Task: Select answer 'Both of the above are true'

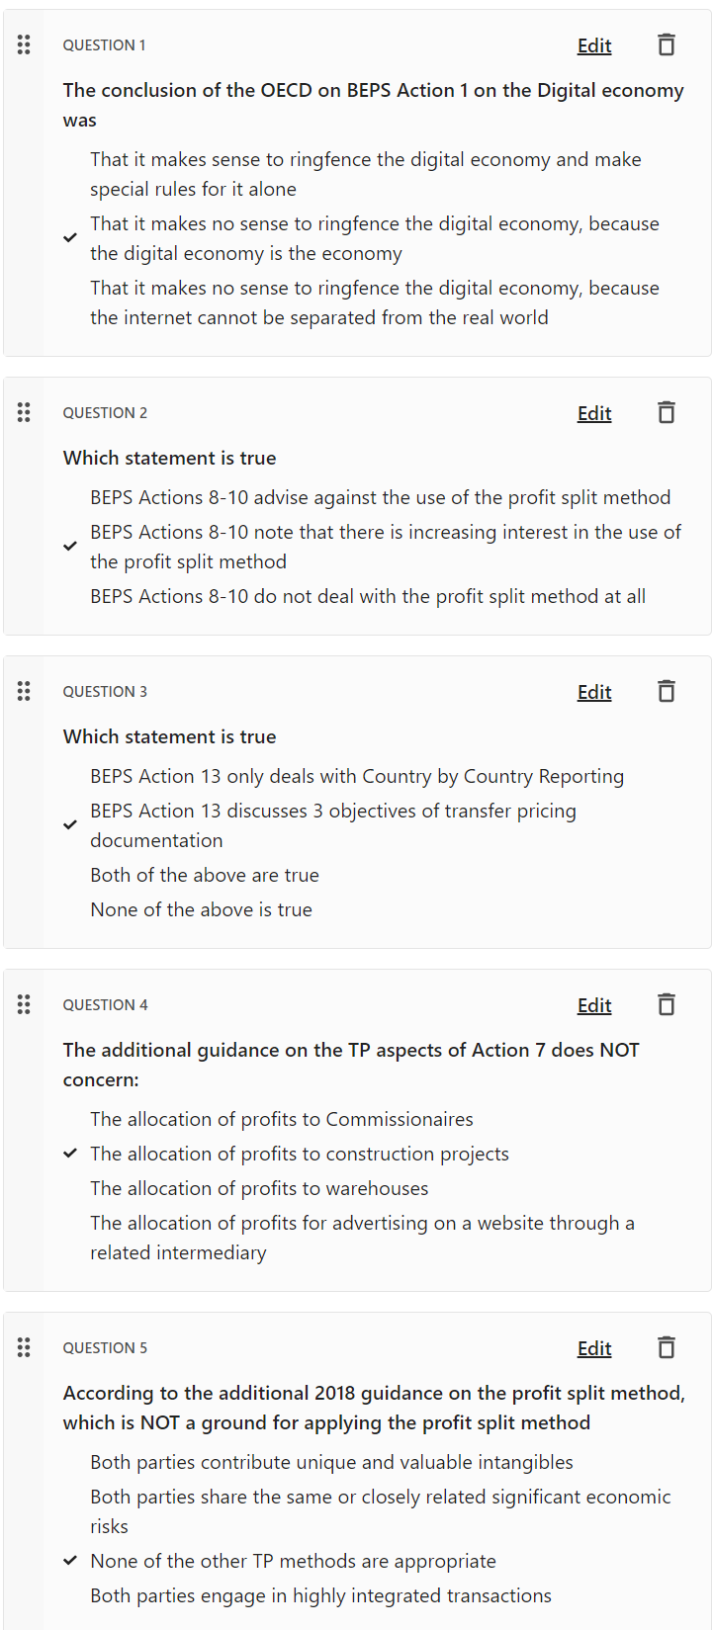Action: point(205,875)
